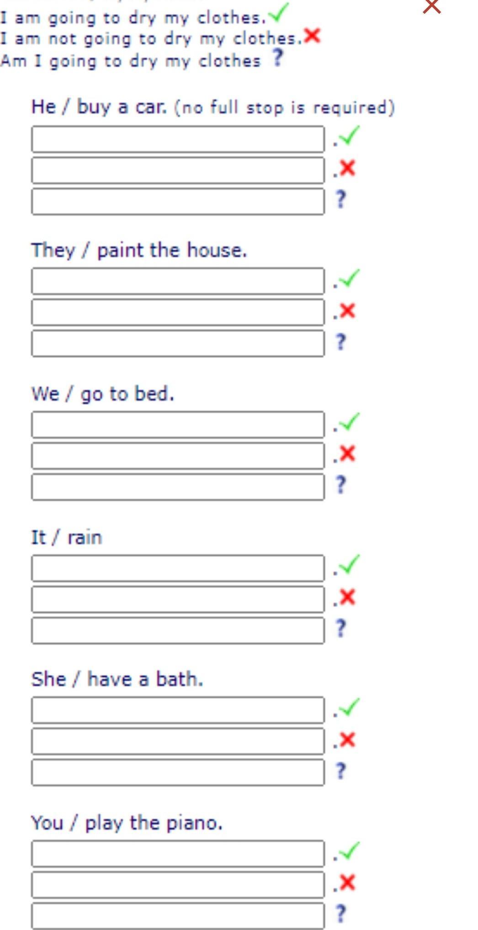This screenshot has width=478, height=930.
Task: Click question field for They / paint the house
Action: coord(178,343)
